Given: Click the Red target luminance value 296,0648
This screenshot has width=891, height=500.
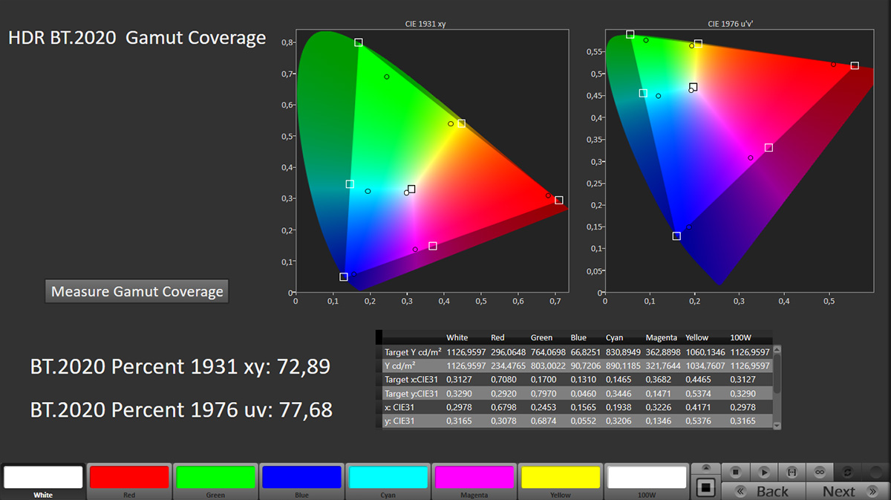Looking at the screenshot, I should pyautogui.click(x=508, y=351).
